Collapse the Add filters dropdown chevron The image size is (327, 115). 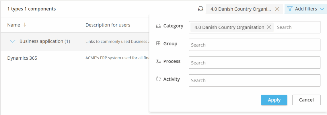322,9
